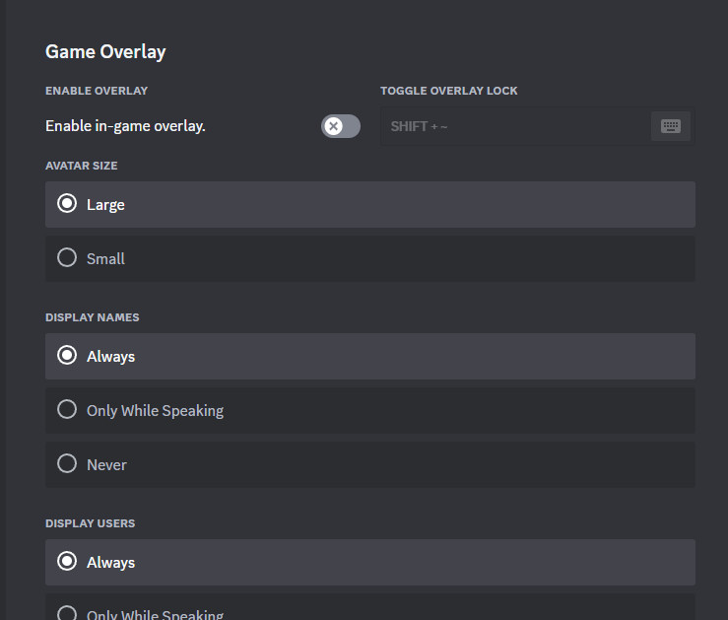Click the DISPLAY NAMES section header
Viewport: 728px width, 620px height.
coord(93,317)
